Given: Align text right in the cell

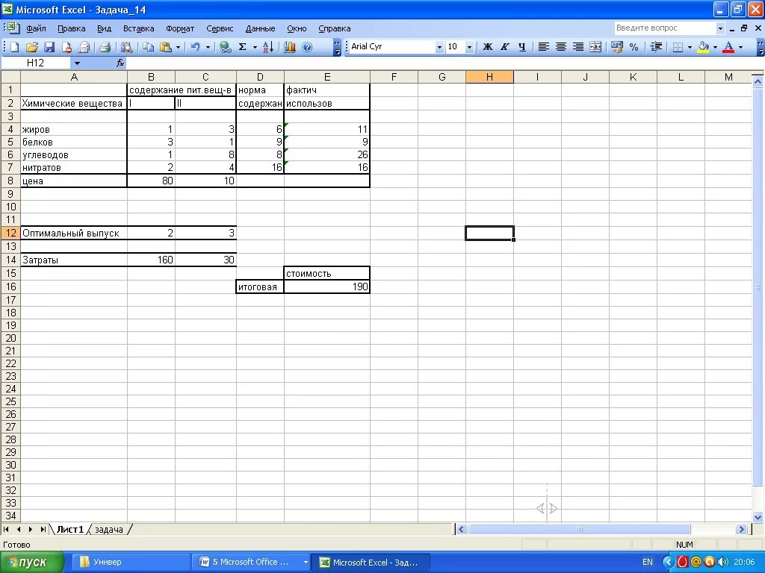Looking at the screenshot, I should click(578, 47).
